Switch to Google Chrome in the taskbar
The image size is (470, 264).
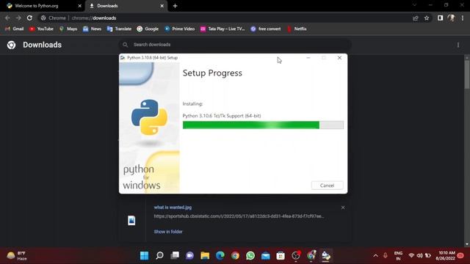coord(235,256)
